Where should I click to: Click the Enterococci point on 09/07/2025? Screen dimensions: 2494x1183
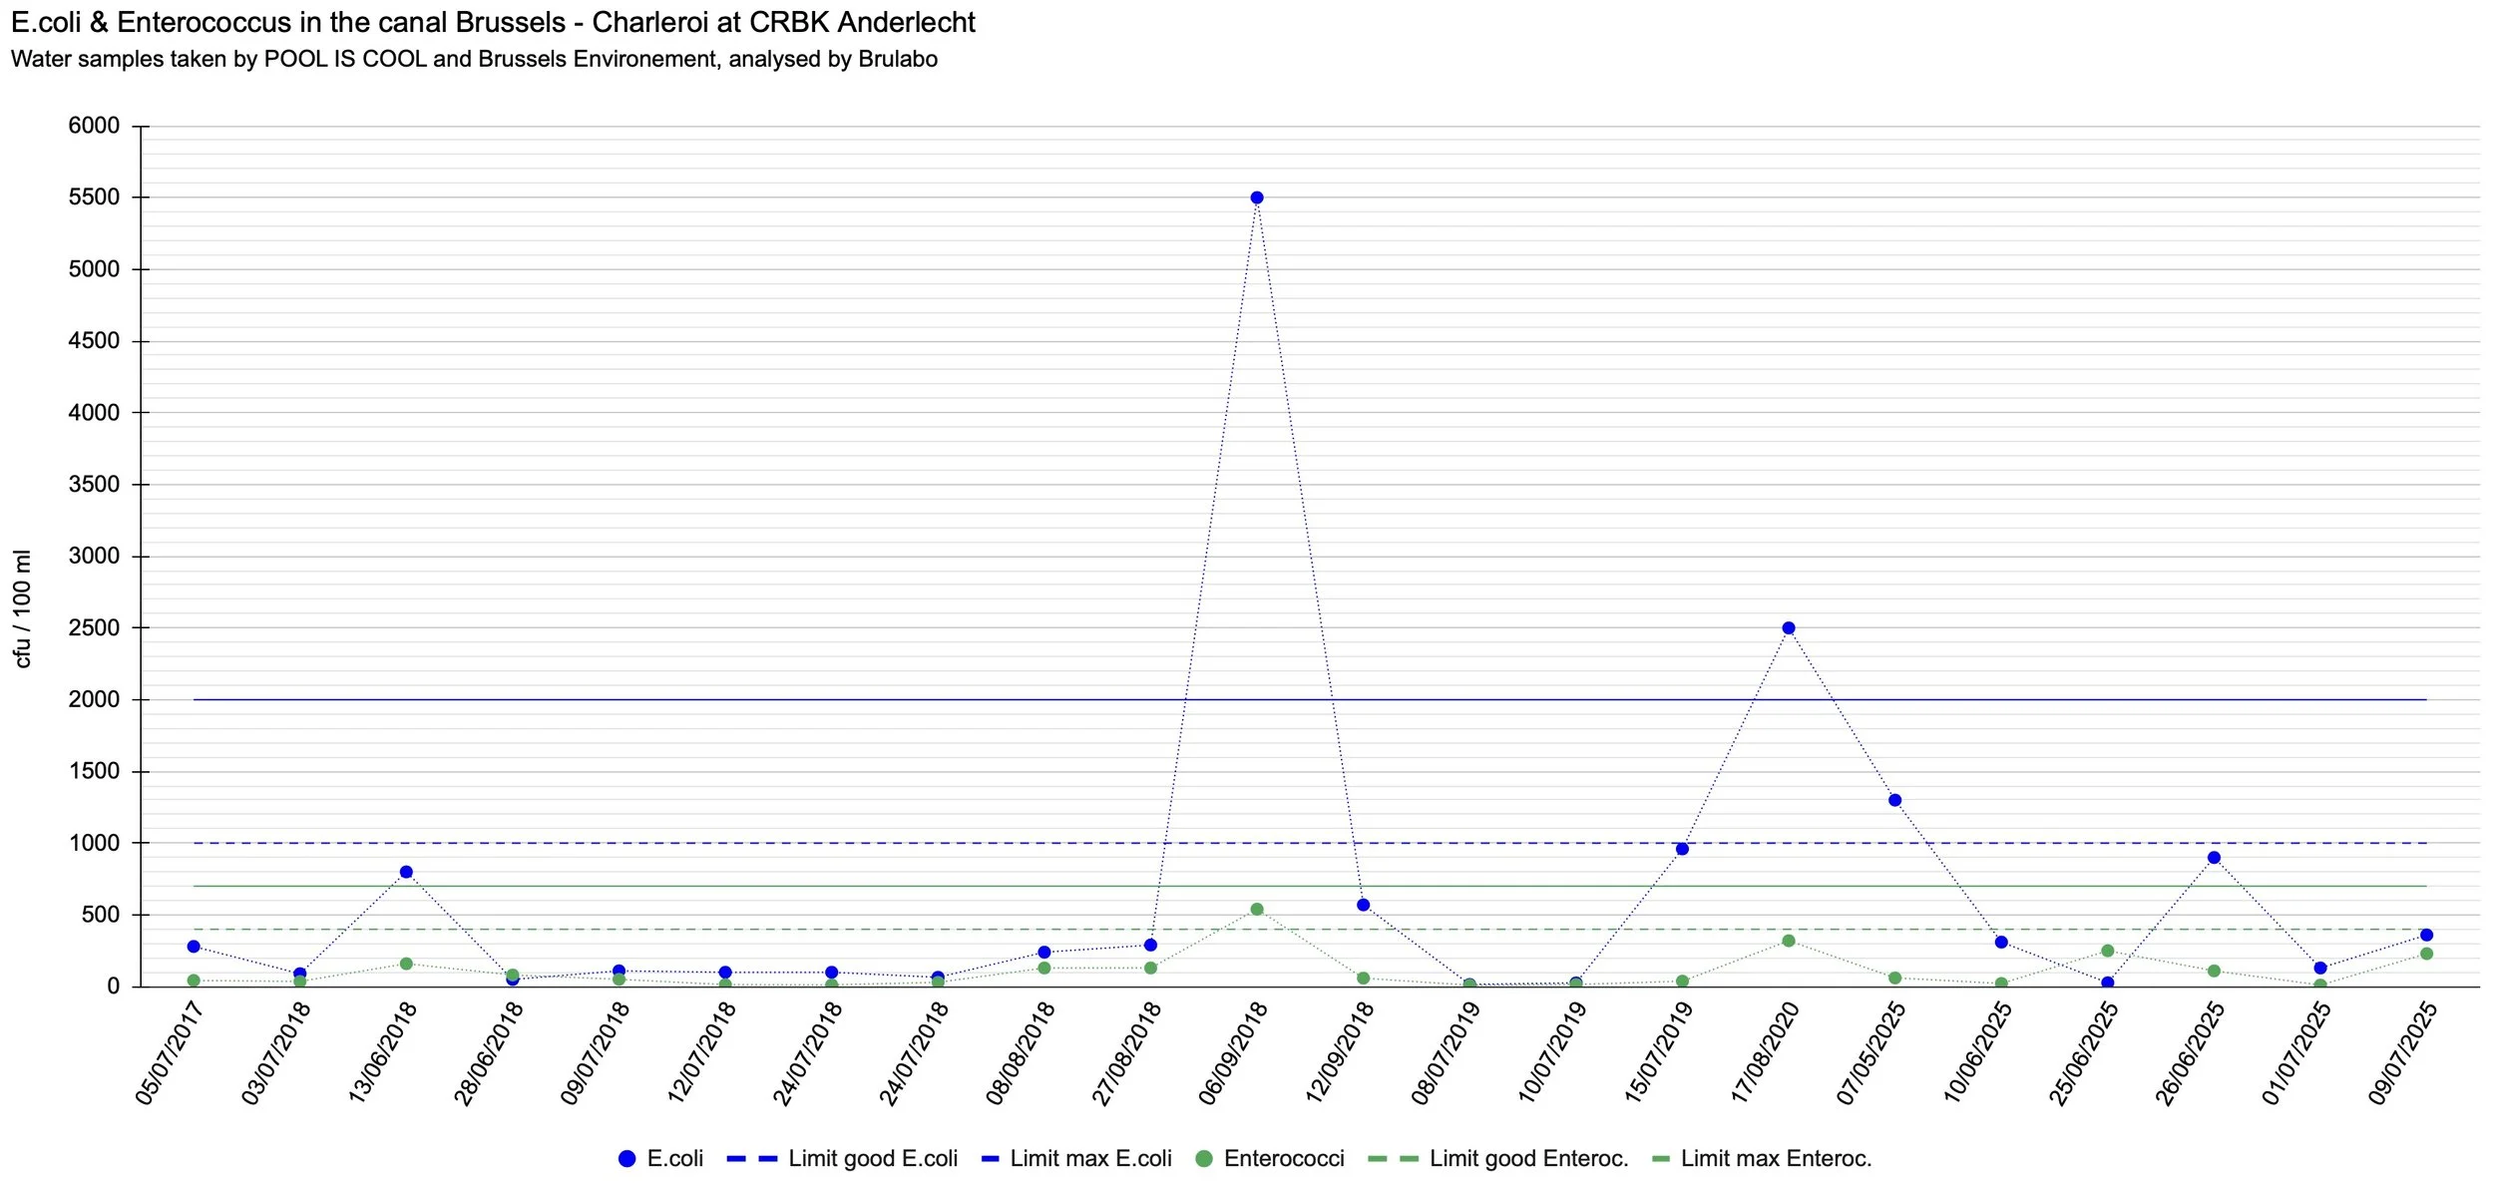point(2427,954)
